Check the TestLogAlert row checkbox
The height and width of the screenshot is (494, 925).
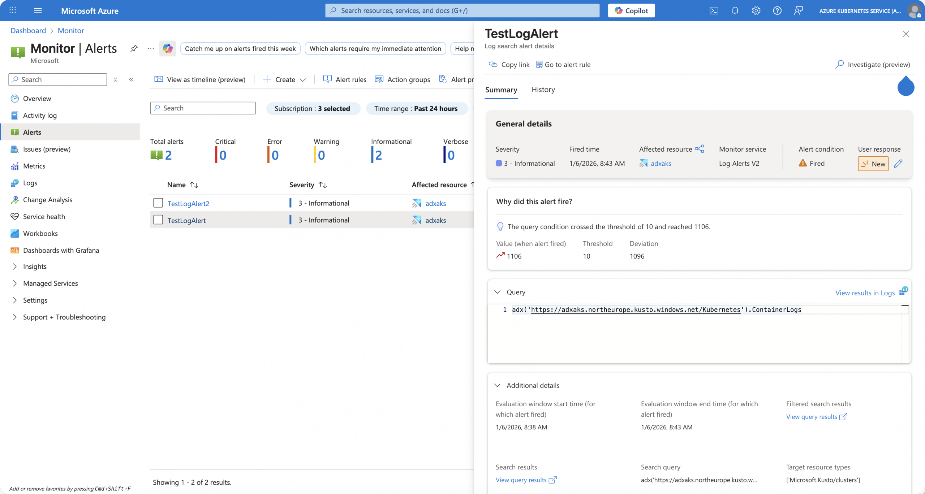point(158,220)
